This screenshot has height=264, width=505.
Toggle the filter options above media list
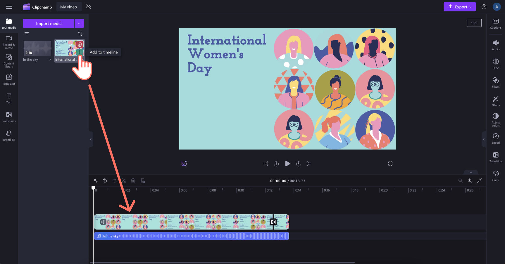click(27, 34)
